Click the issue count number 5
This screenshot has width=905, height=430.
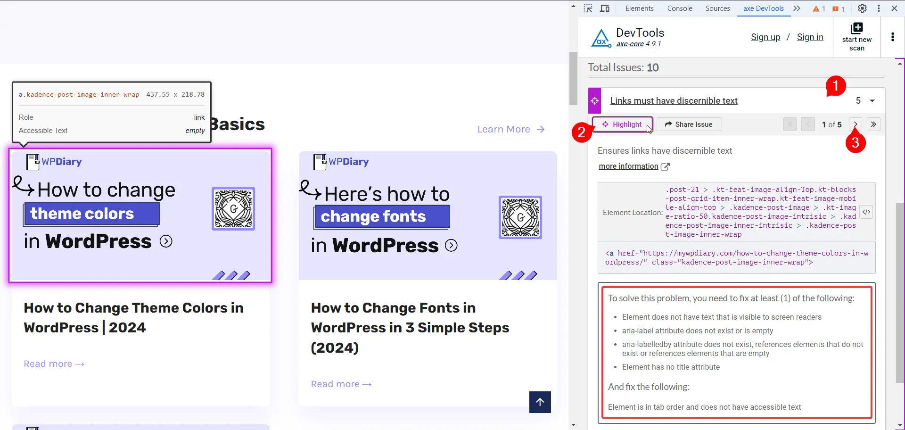point(858,101)
